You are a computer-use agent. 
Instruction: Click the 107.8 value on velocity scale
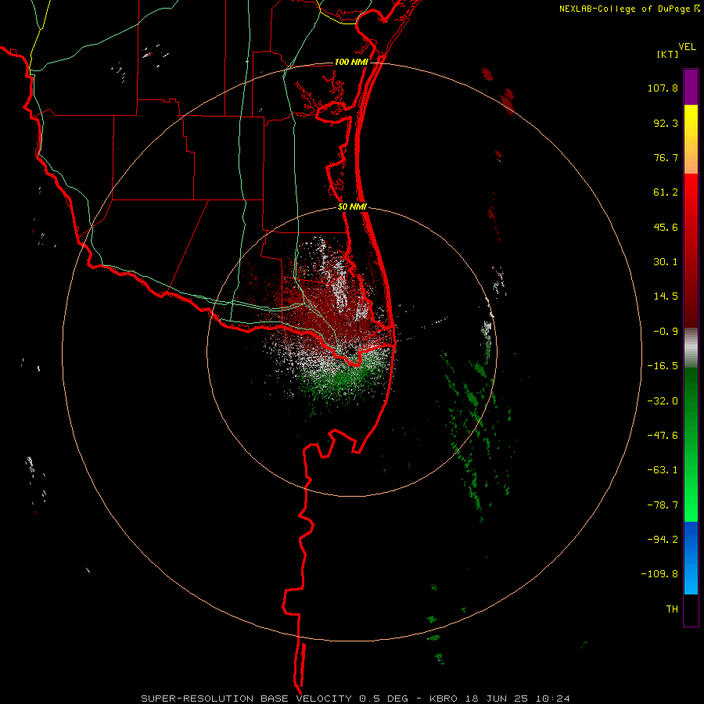663,88
